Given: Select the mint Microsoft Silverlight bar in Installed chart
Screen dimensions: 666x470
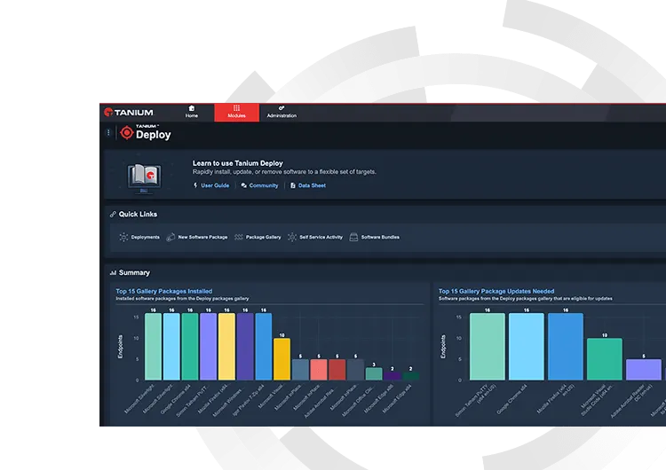Looking at the screenshot, I should [153, 347].
